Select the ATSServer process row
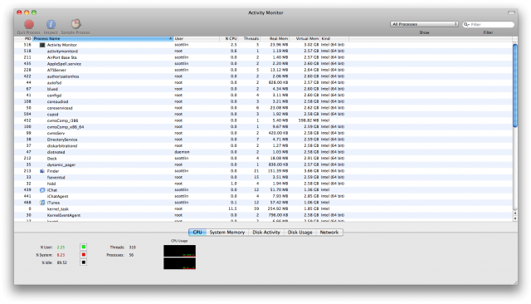The width and height of the screenshot is (531, 304). pyautogui.click(x=263, y=70)
